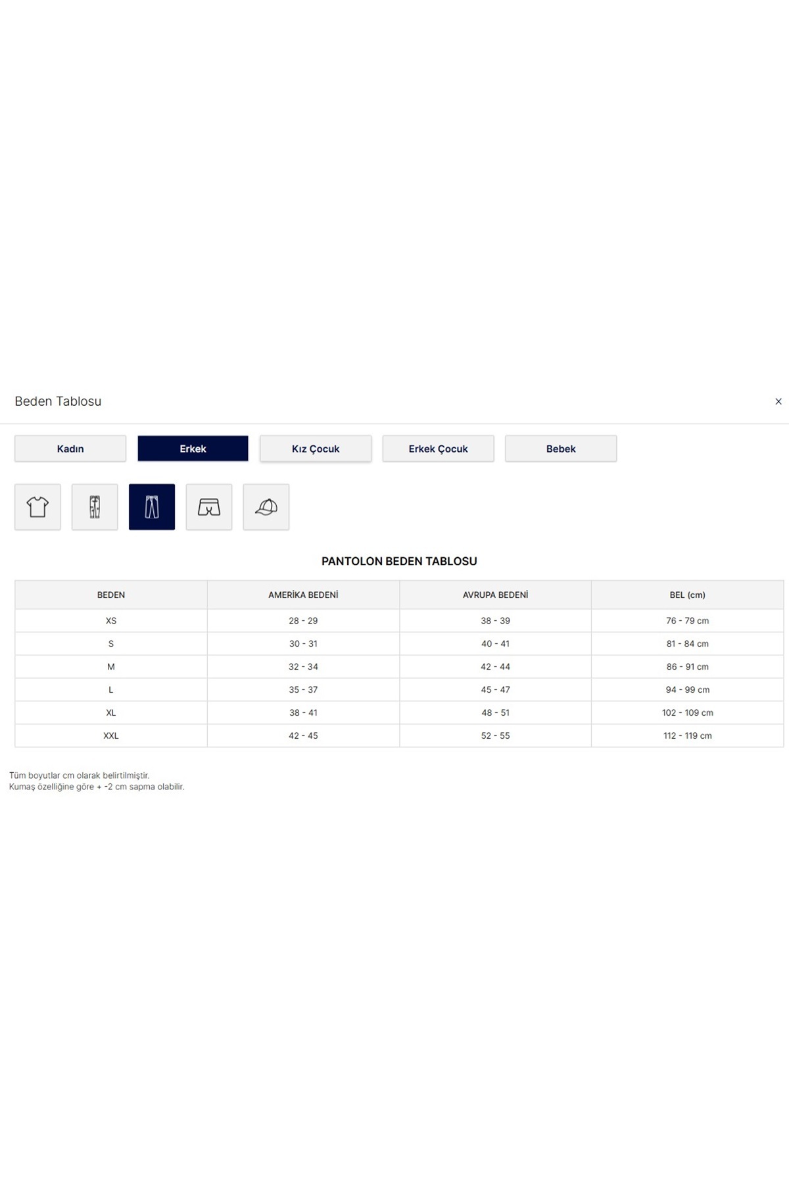This screenshot has width=789, height=1184.
Task: Open the Erkek Çocuk size tab
Action: coord(438,449)
